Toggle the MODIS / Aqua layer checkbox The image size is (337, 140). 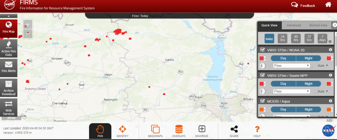point(263,101)
